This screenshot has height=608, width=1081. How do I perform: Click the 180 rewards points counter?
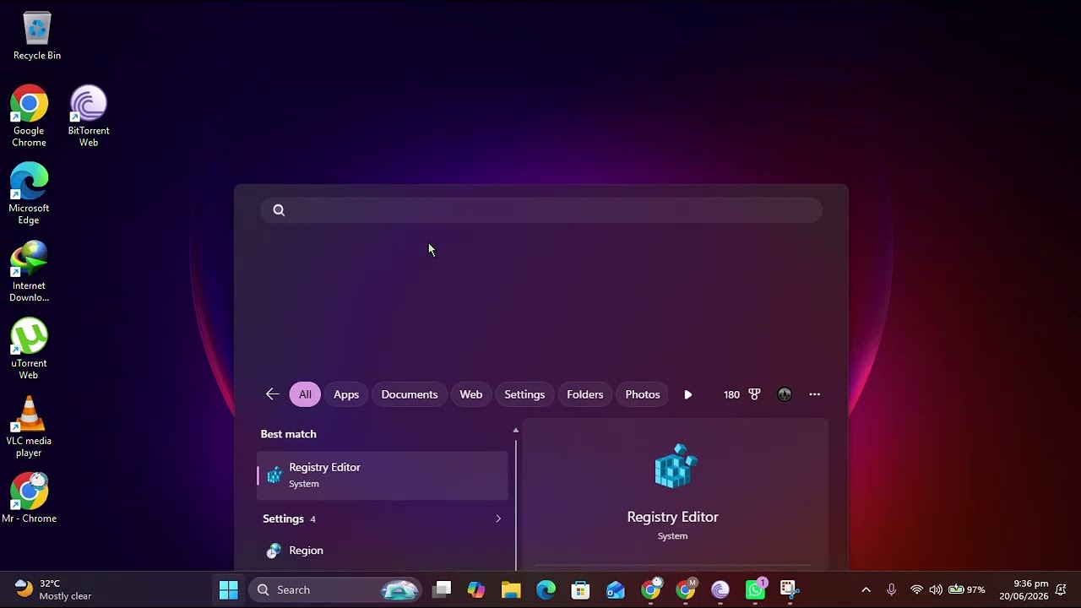coord(731,394)
